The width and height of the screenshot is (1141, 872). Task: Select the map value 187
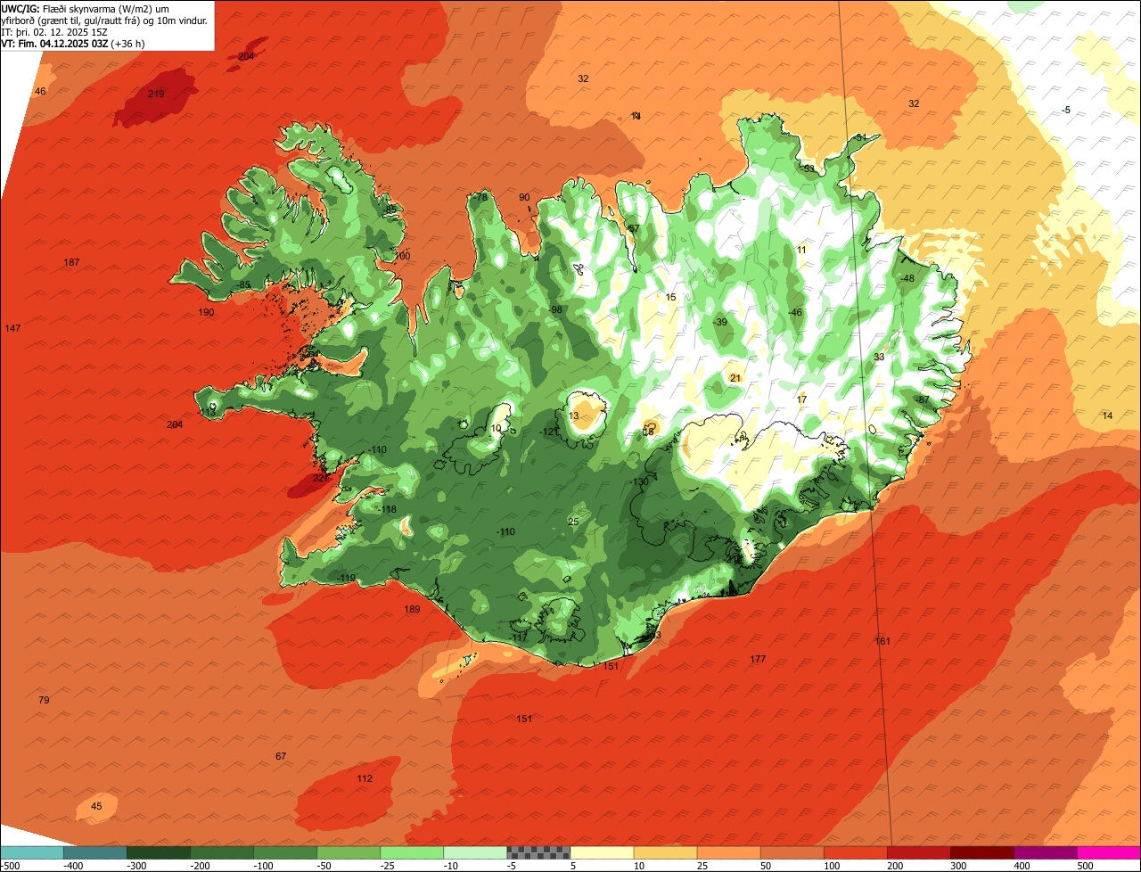(72, 262)
